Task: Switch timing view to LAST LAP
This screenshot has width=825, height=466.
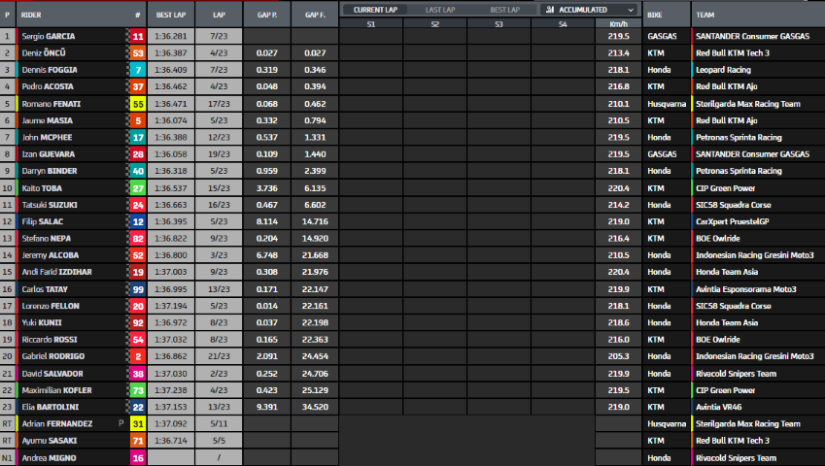Action: [442, 9]
